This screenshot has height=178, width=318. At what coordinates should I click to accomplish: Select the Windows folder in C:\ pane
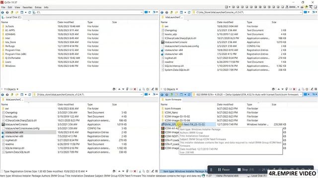[10, 66]
